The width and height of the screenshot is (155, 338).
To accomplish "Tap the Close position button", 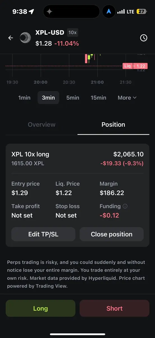I will point(112,234).
